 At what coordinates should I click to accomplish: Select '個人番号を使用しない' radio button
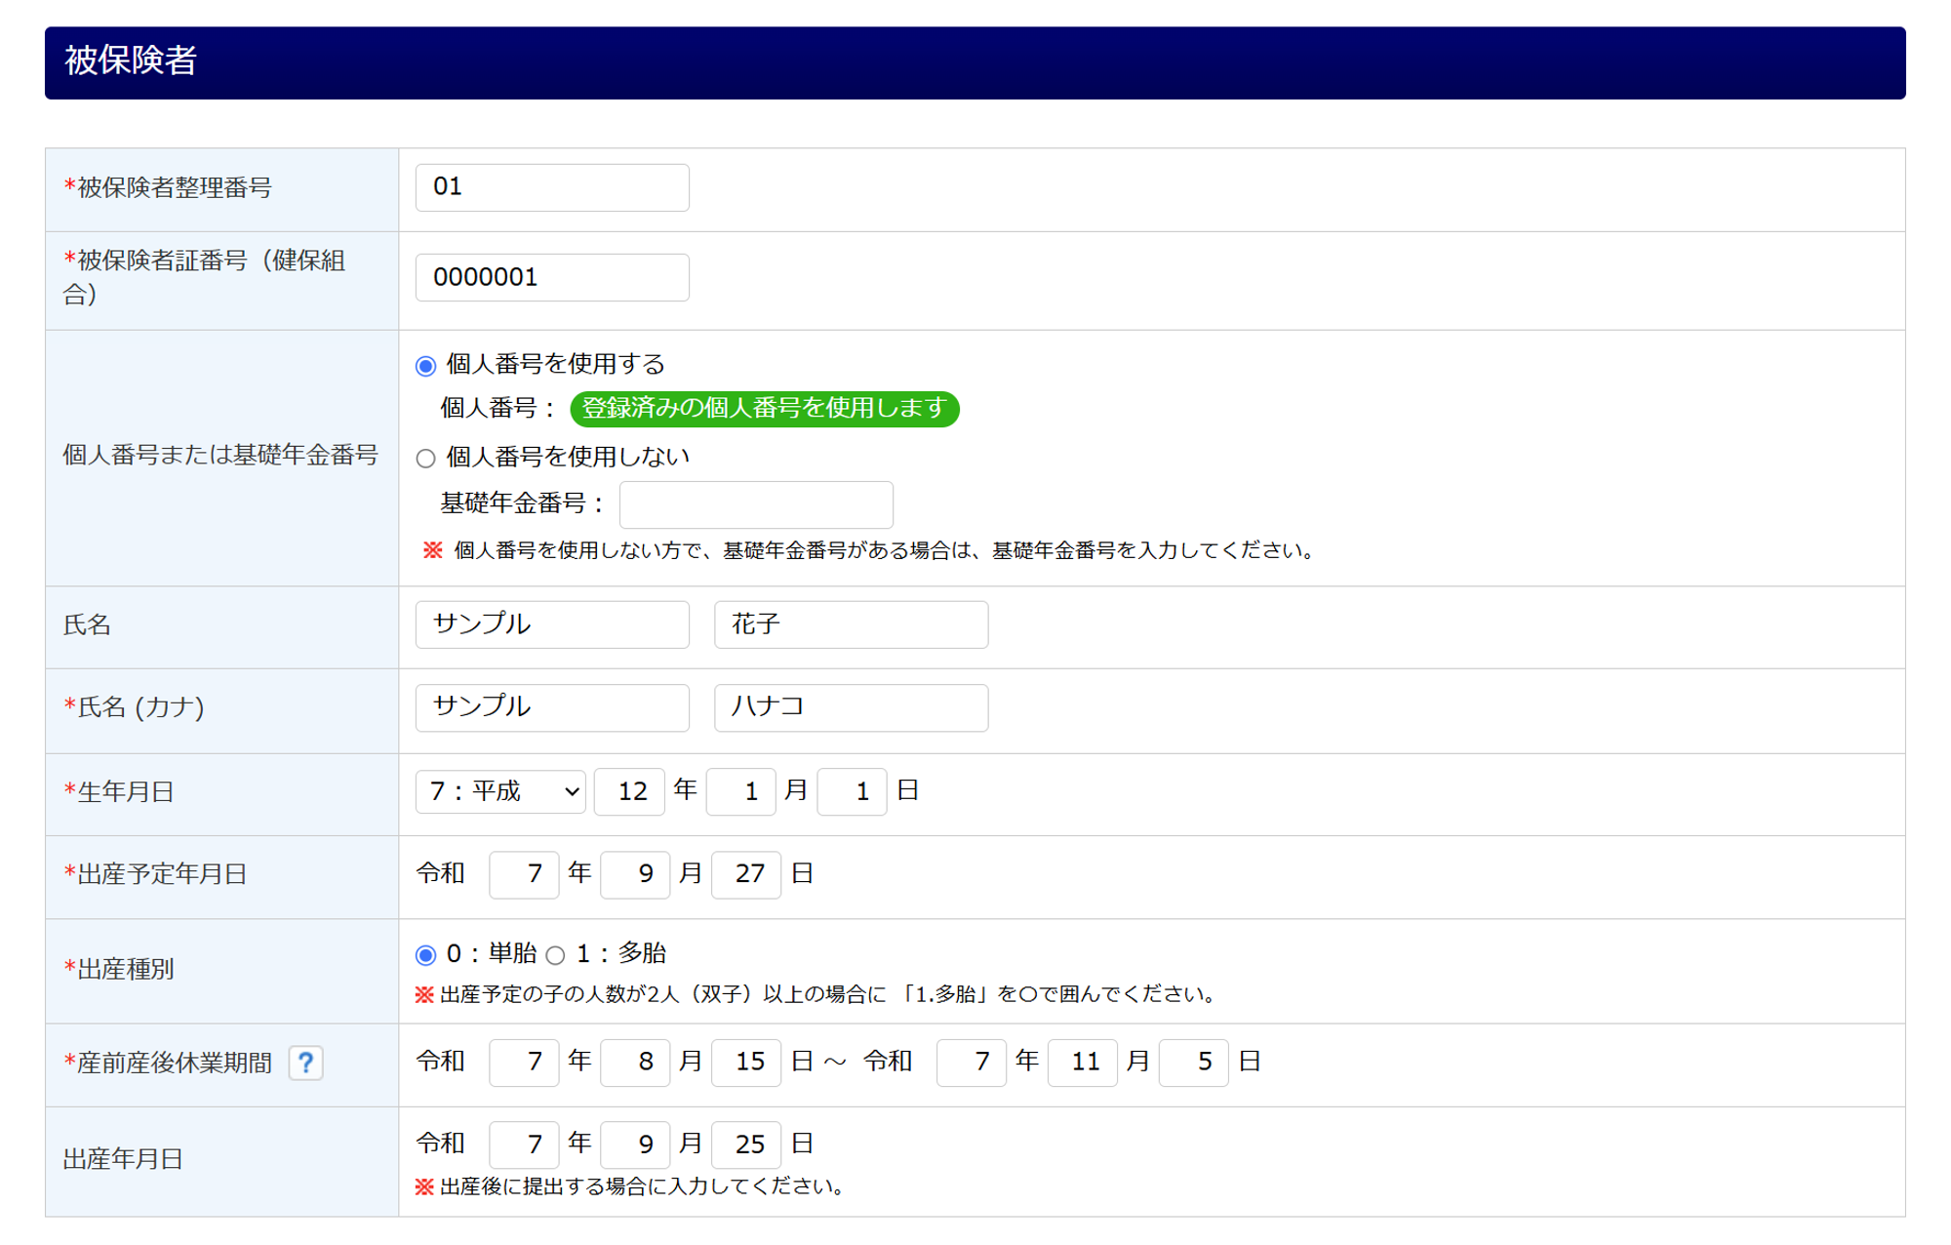pyautogui.click(x=425, y=458)
